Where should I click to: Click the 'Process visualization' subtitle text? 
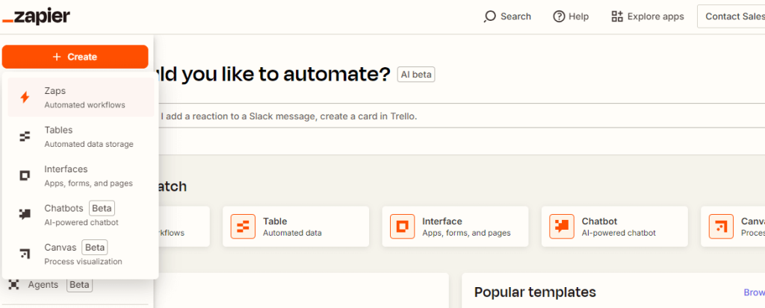[x=84, y=262]
